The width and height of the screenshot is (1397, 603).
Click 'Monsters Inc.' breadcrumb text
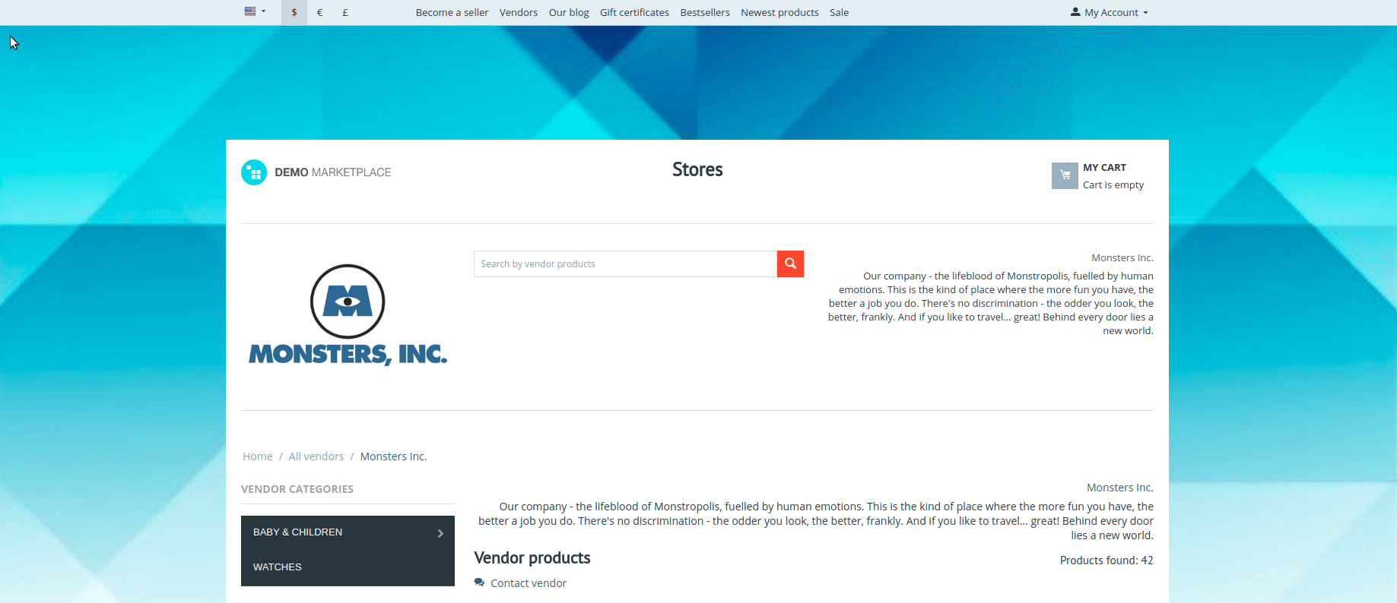[x=393, y=456]
